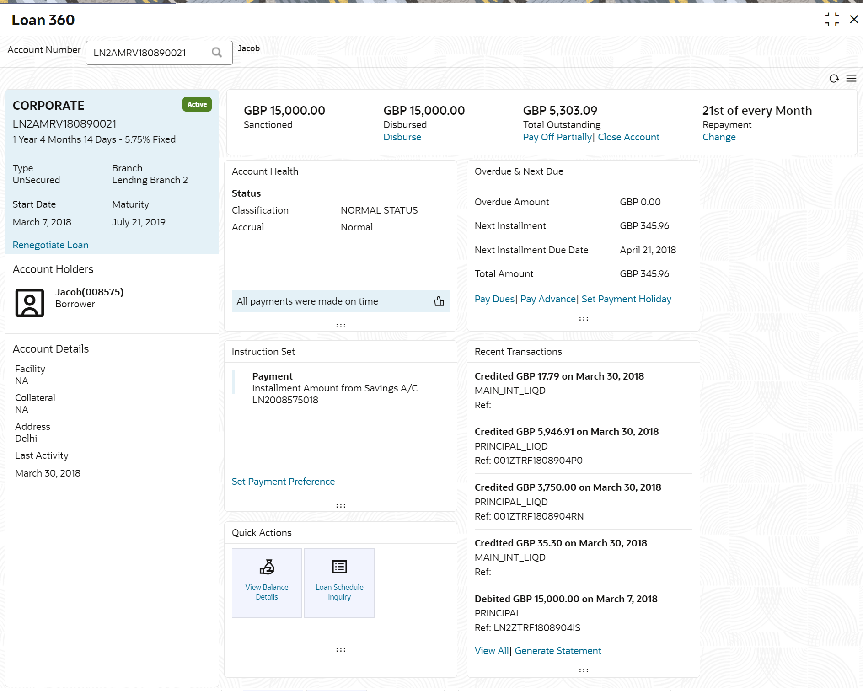
Task: Click Set Payment Holiday link
Action: tap(626, 299)
